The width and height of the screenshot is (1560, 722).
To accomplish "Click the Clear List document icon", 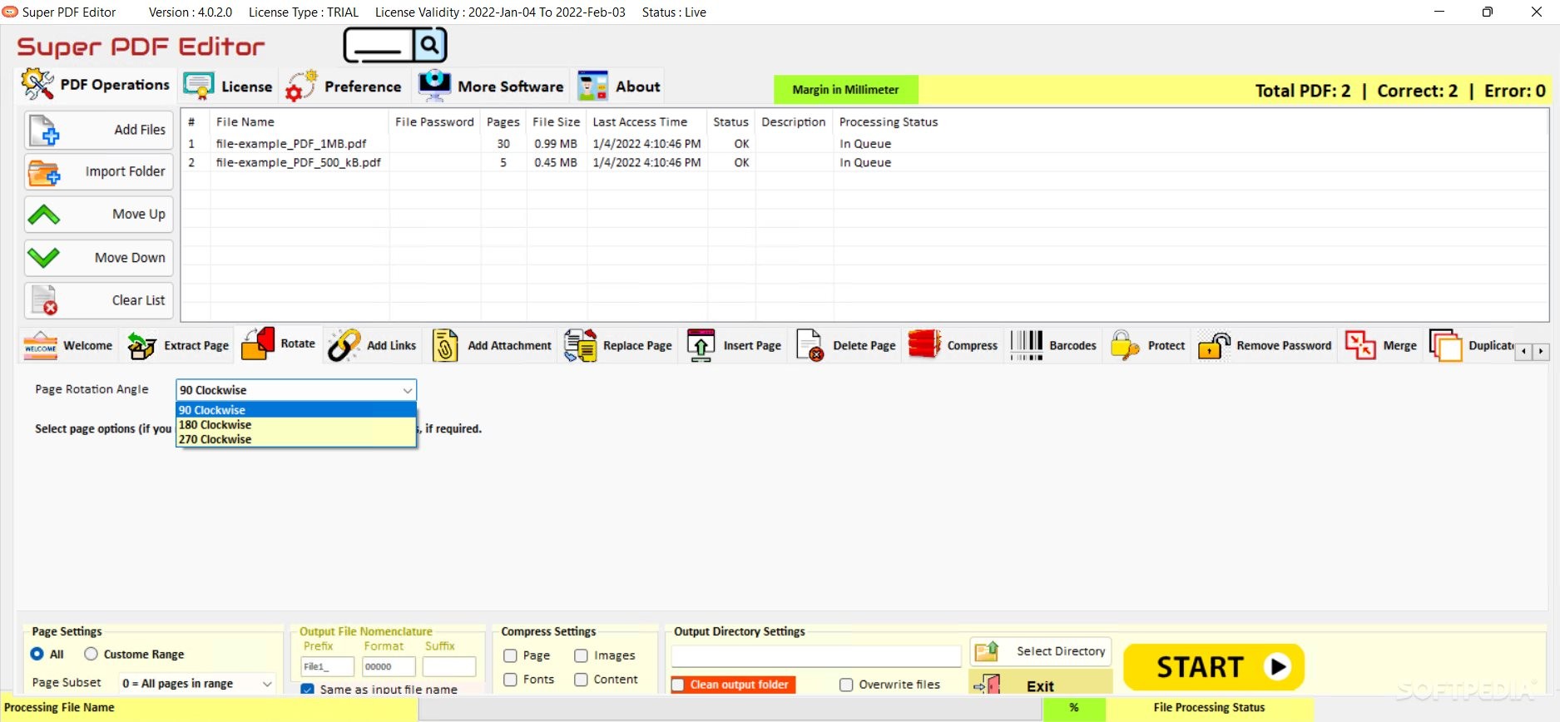I will [44, 300].
